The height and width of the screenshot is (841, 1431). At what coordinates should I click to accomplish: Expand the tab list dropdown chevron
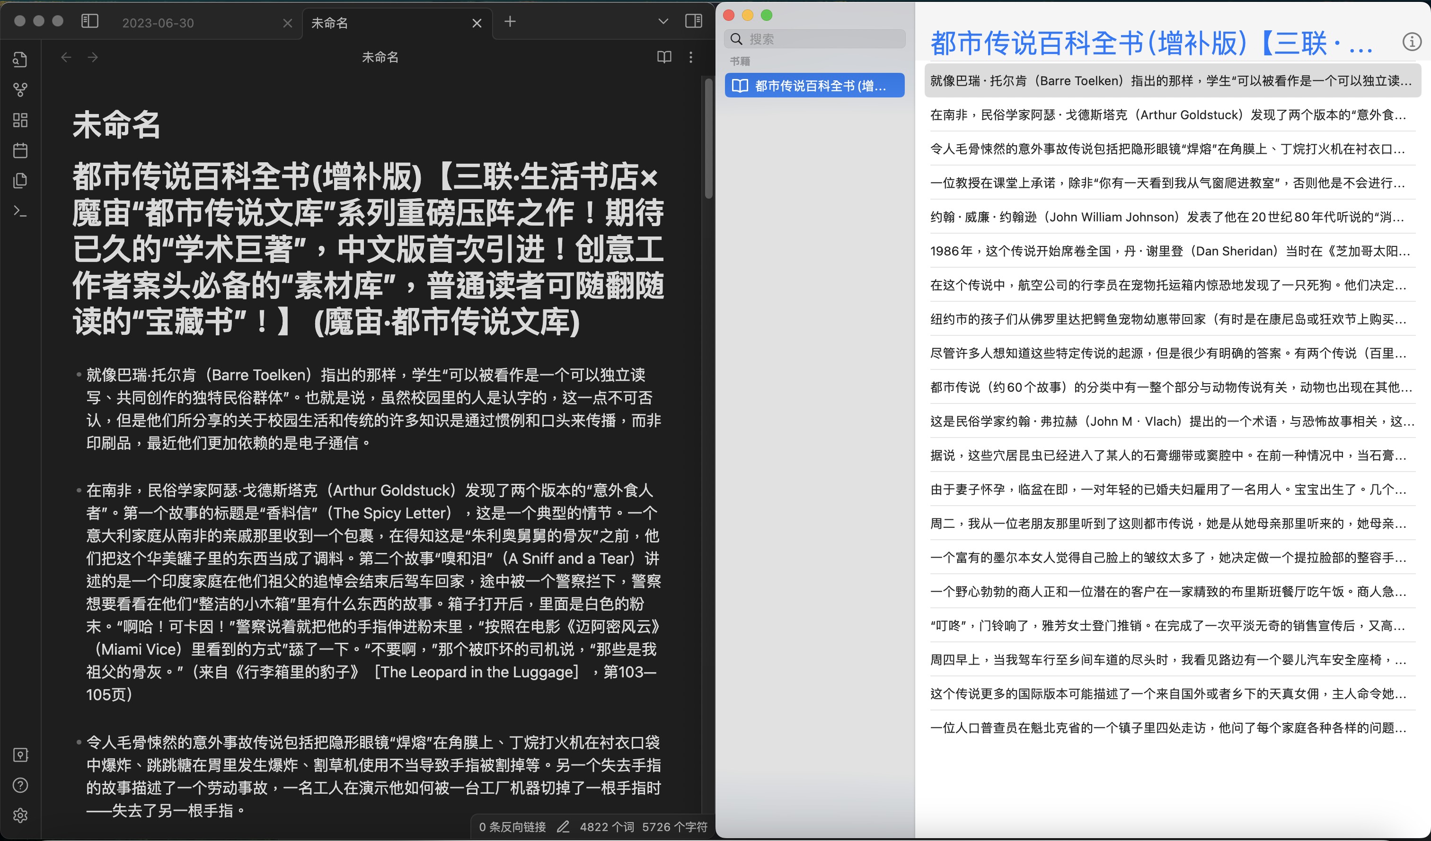click(x=662, y=22)
